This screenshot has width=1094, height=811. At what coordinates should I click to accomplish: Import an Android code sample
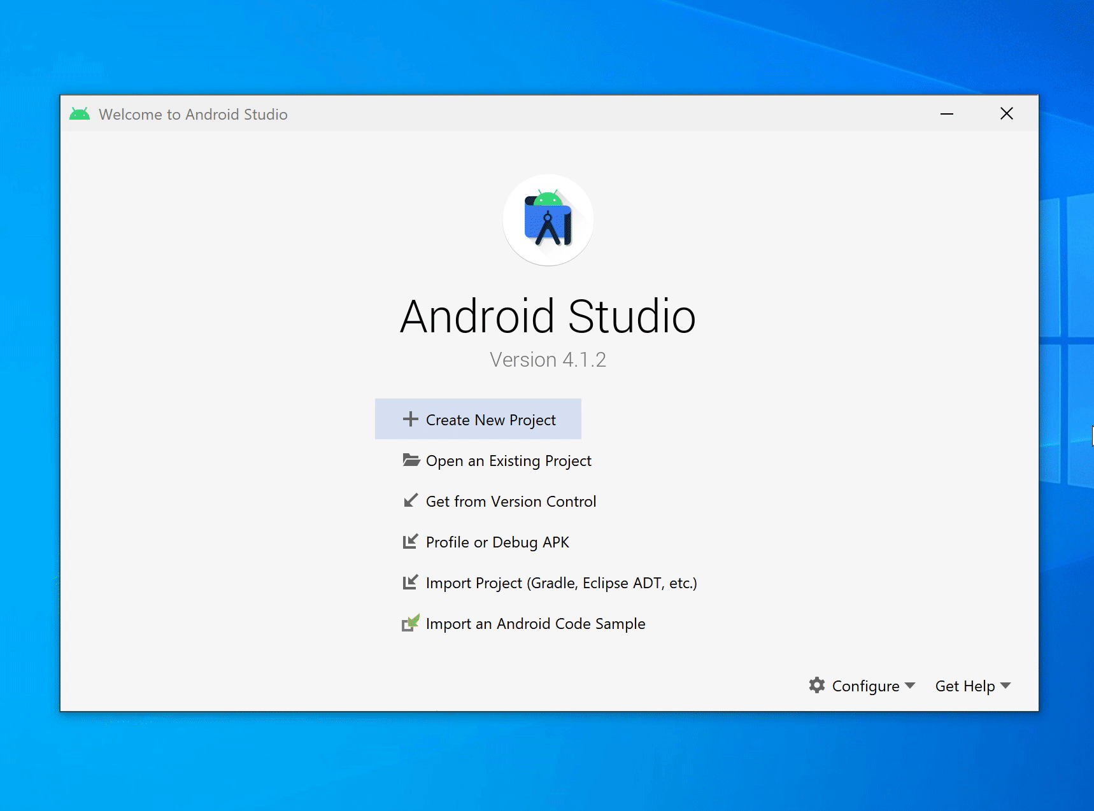click(x=535, y=623)
